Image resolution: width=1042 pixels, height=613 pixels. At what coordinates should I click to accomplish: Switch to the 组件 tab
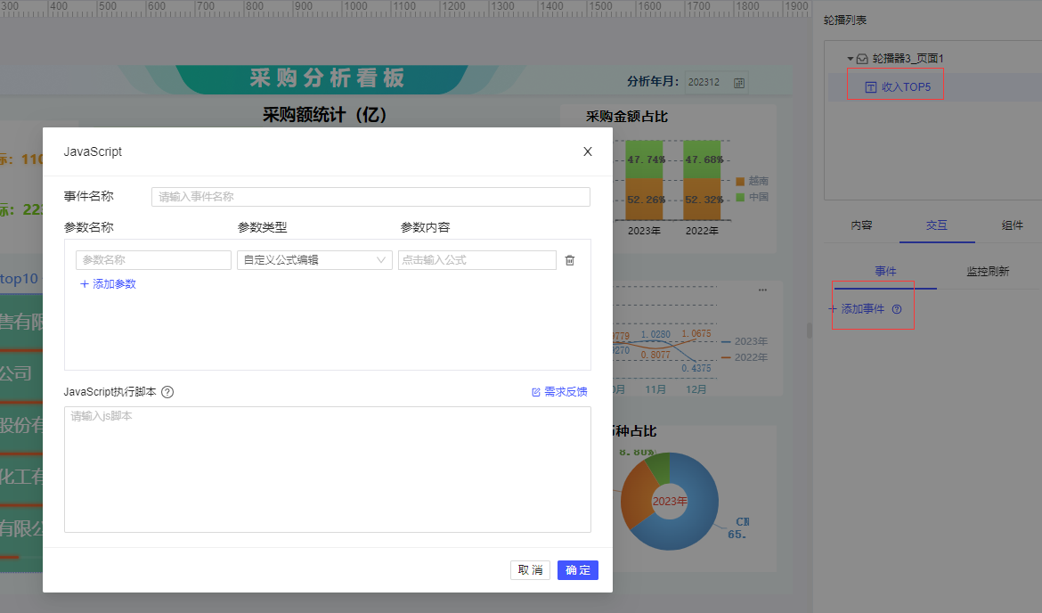click(x=1012, y=225)
